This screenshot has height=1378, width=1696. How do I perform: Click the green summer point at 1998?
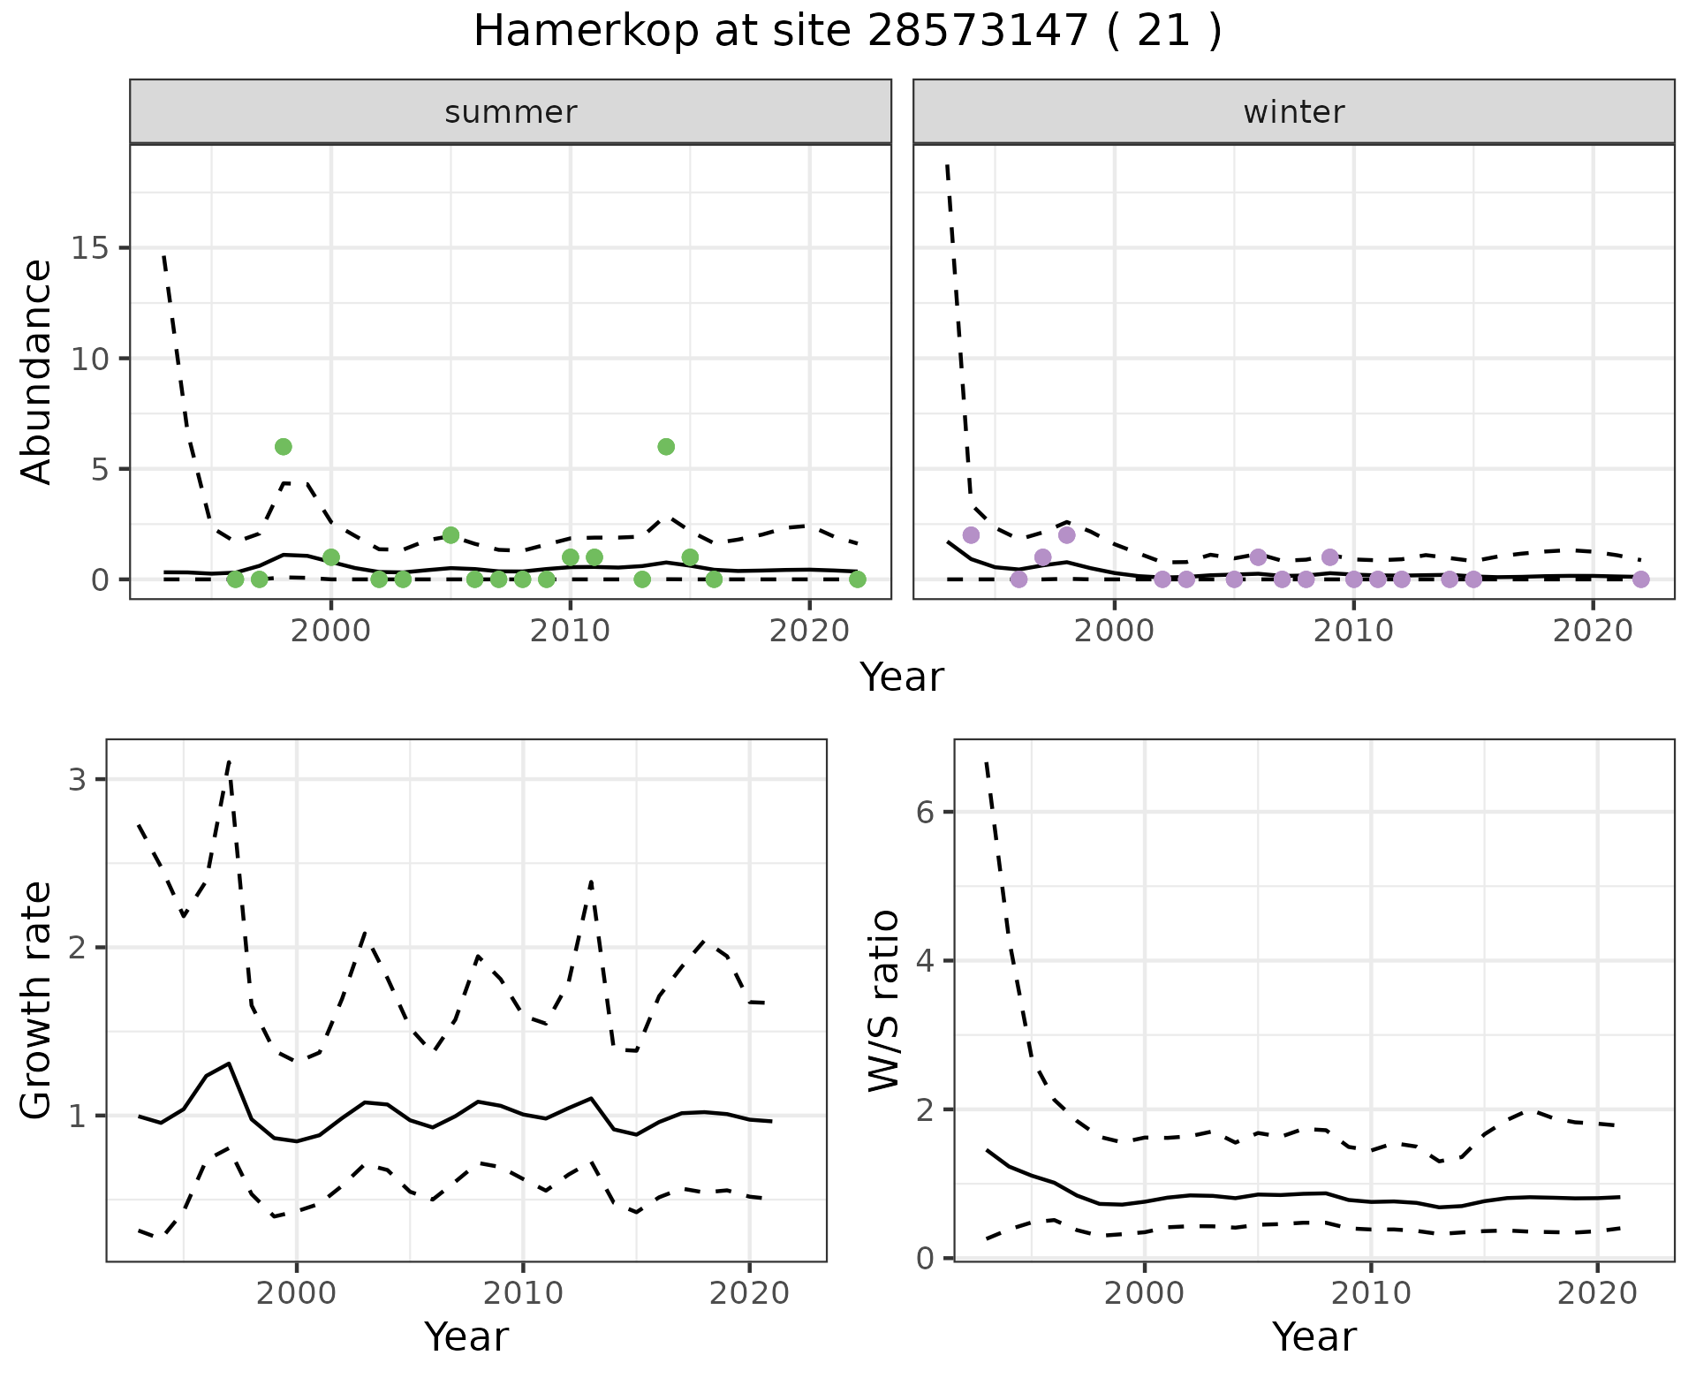pyautogui.click(x=284, y=447)
